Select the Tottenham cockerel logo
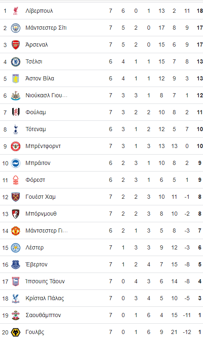The height and width of the screenshot is (341, 203). (x=16, y=129)
